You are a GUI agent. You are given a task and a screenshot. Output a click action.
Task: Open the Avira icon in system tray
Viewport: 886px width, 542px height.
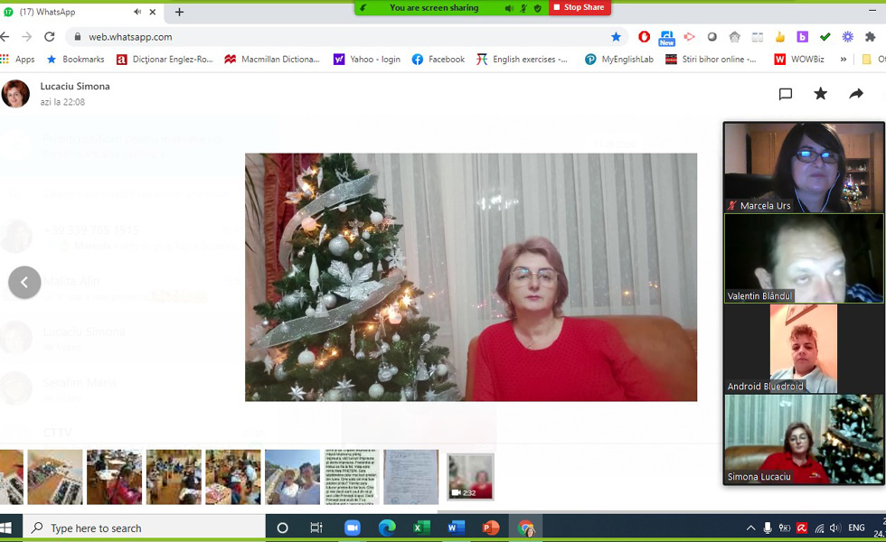(x=802, y=528)
